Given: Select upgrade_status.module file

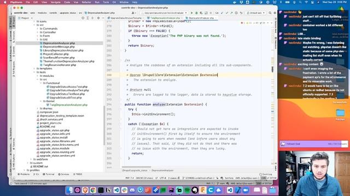Looking at the screenshot, I should pyautogui.click(x=55, y=149).
